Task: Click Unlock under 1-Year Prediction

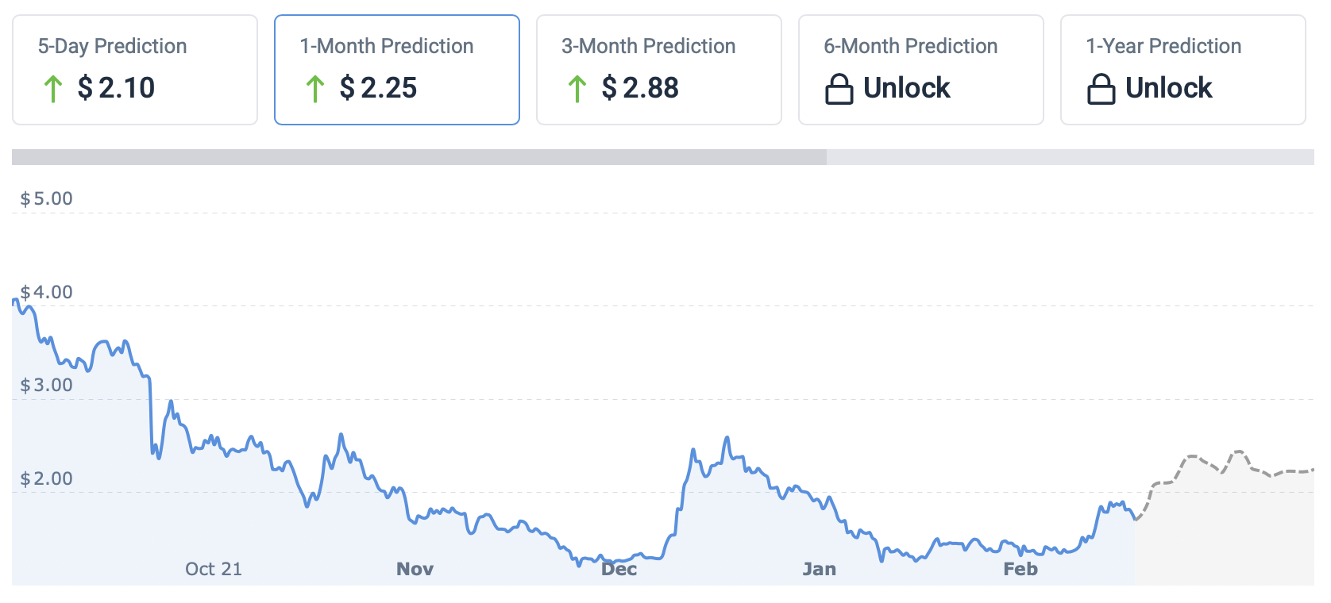Action: coord(1169,88)
